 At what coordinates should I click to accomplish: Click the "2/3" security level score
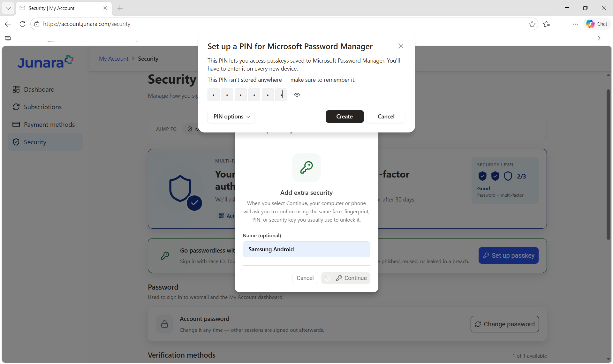tap(521, 176)
